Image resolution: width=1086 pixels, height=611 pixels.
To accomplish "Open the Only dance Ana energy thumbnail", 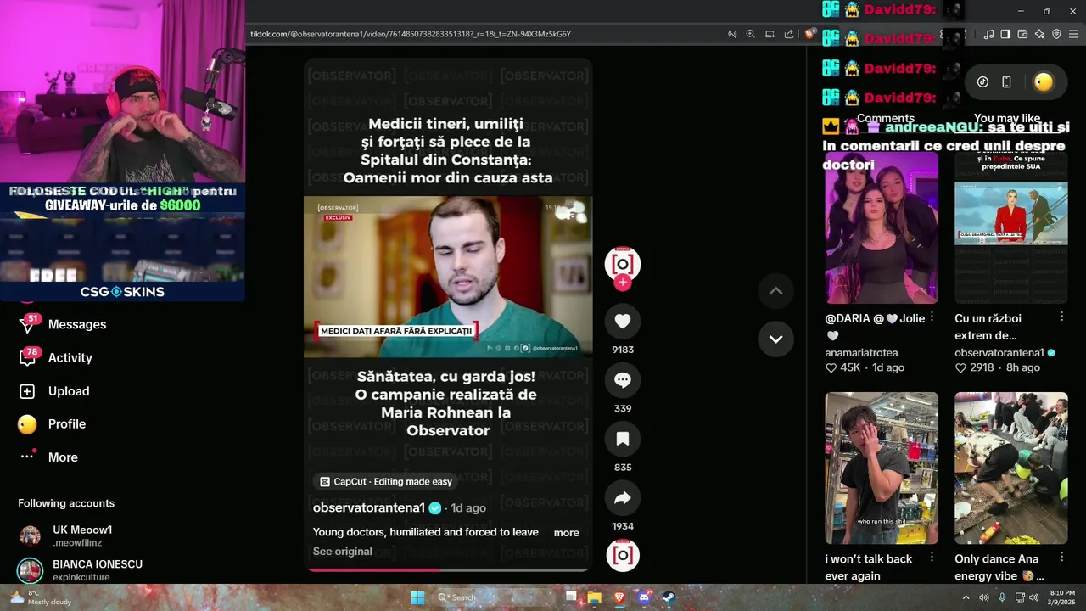I will pos(1011,468).
